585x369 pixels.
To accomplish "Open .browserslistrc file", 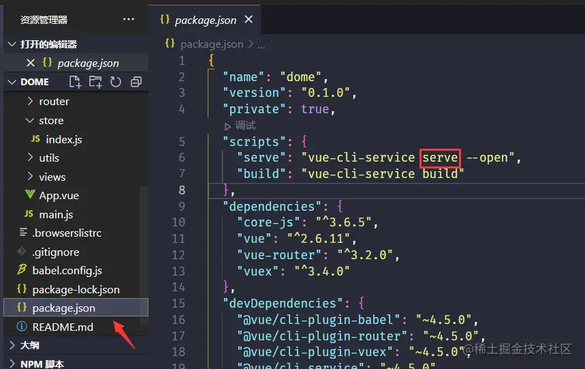I will click(x=67, y=233).
